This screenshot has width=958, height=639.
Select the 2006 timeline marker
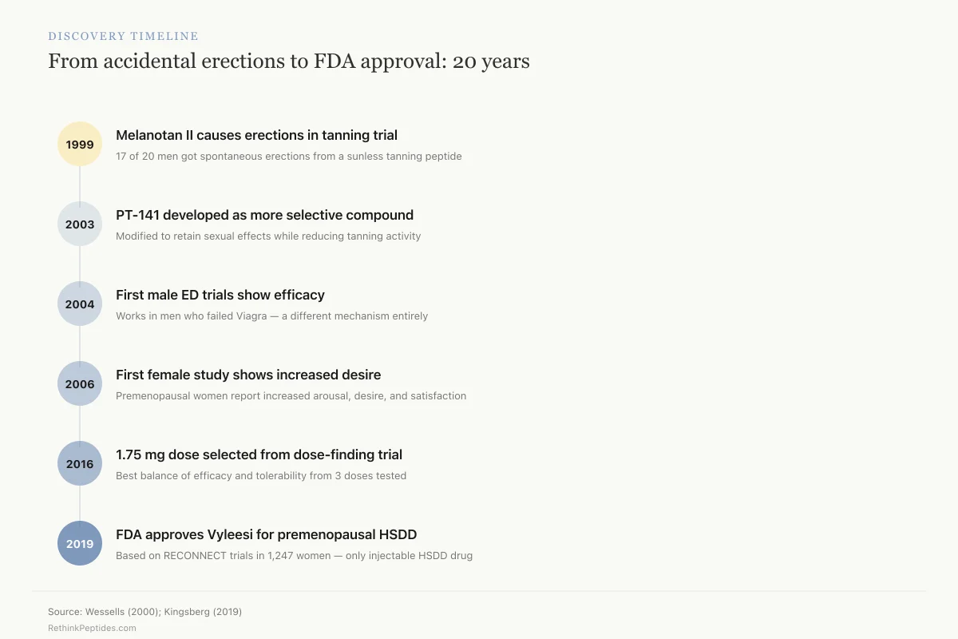point(80,383)
